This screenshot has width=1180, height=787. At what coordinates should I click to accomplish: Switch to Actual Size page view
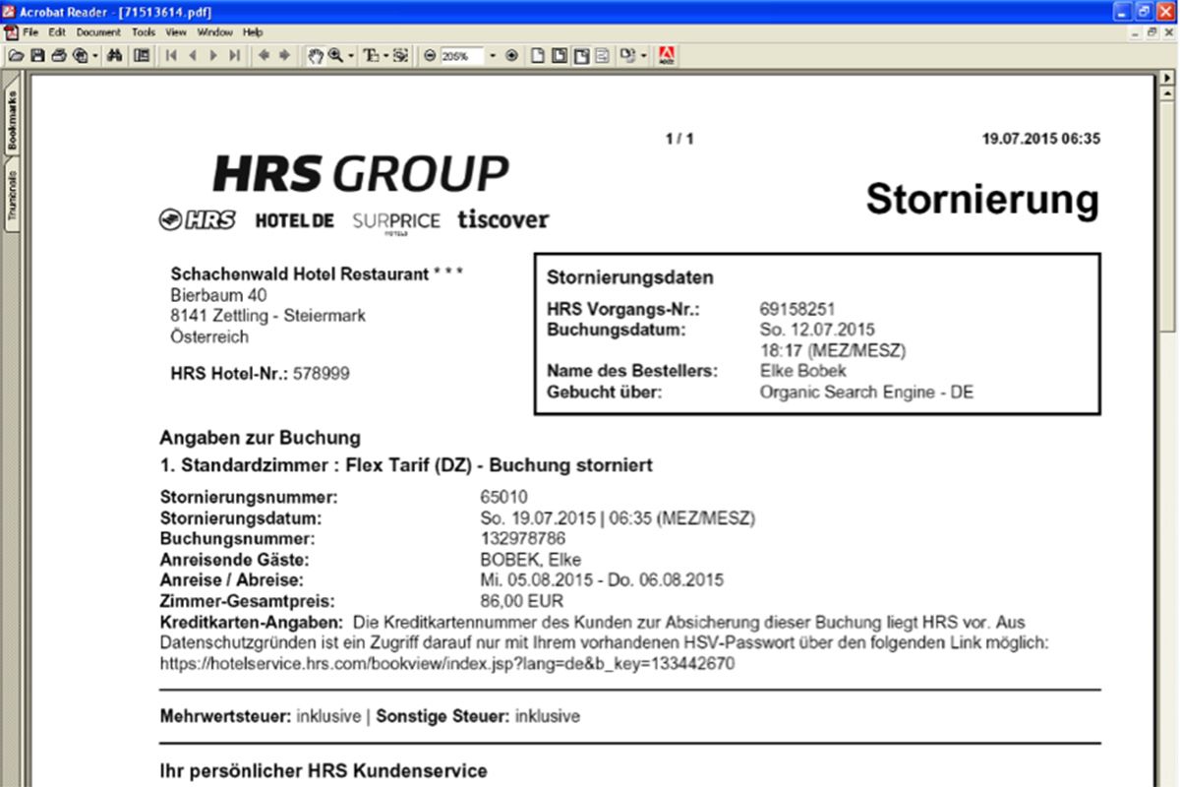[538, 56]
